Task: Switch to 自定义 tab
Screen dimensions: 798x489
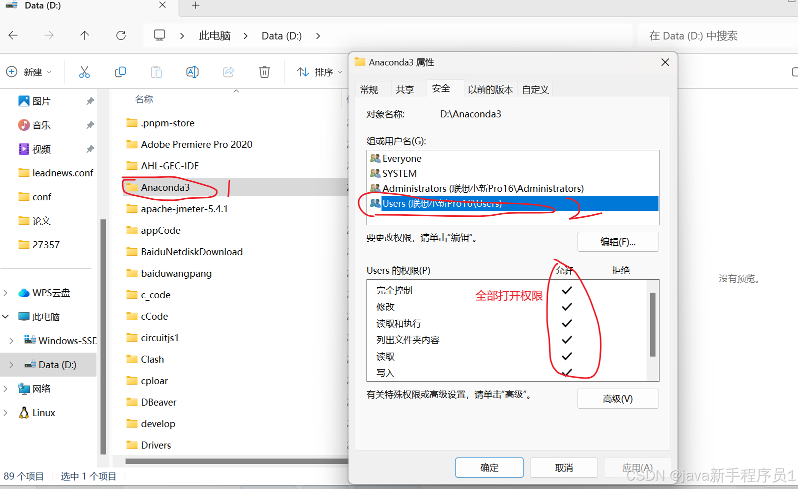Action: [x=535, y=89]
